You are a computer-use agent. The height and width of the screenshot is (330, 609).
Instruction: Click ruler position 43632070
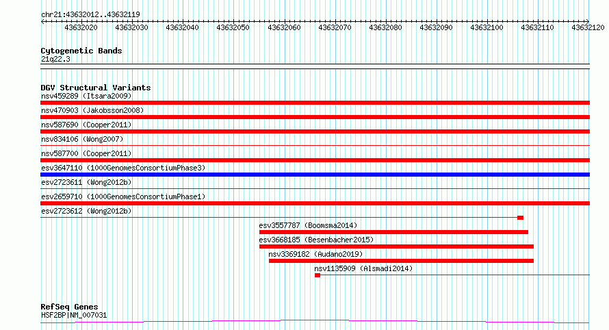pos(335,27)
